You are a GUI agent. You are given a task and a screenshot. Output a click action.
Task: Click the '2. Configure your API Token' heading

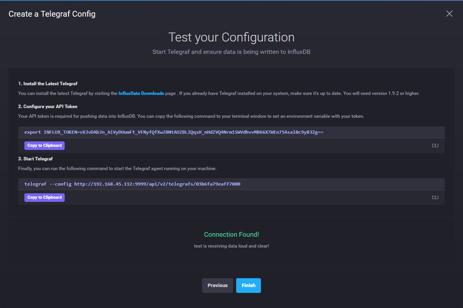(x=48, y=107)
